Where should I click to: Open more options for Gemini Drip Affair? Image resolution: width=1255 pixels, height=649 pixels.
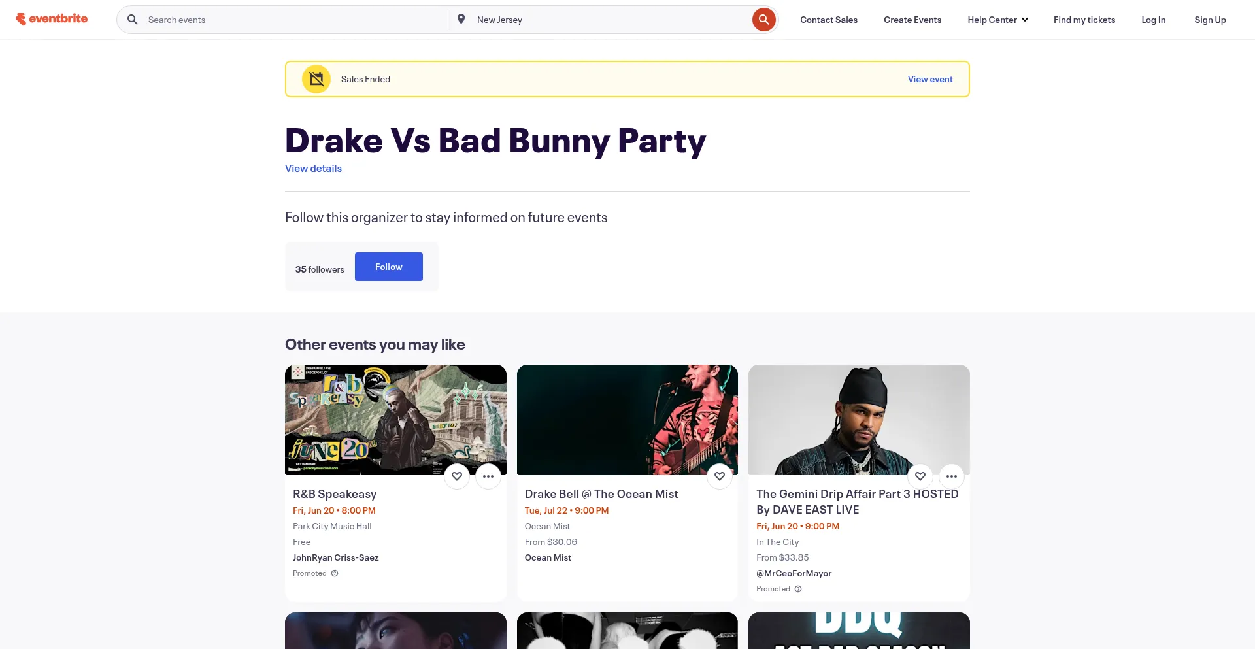(x=952, y=476)
